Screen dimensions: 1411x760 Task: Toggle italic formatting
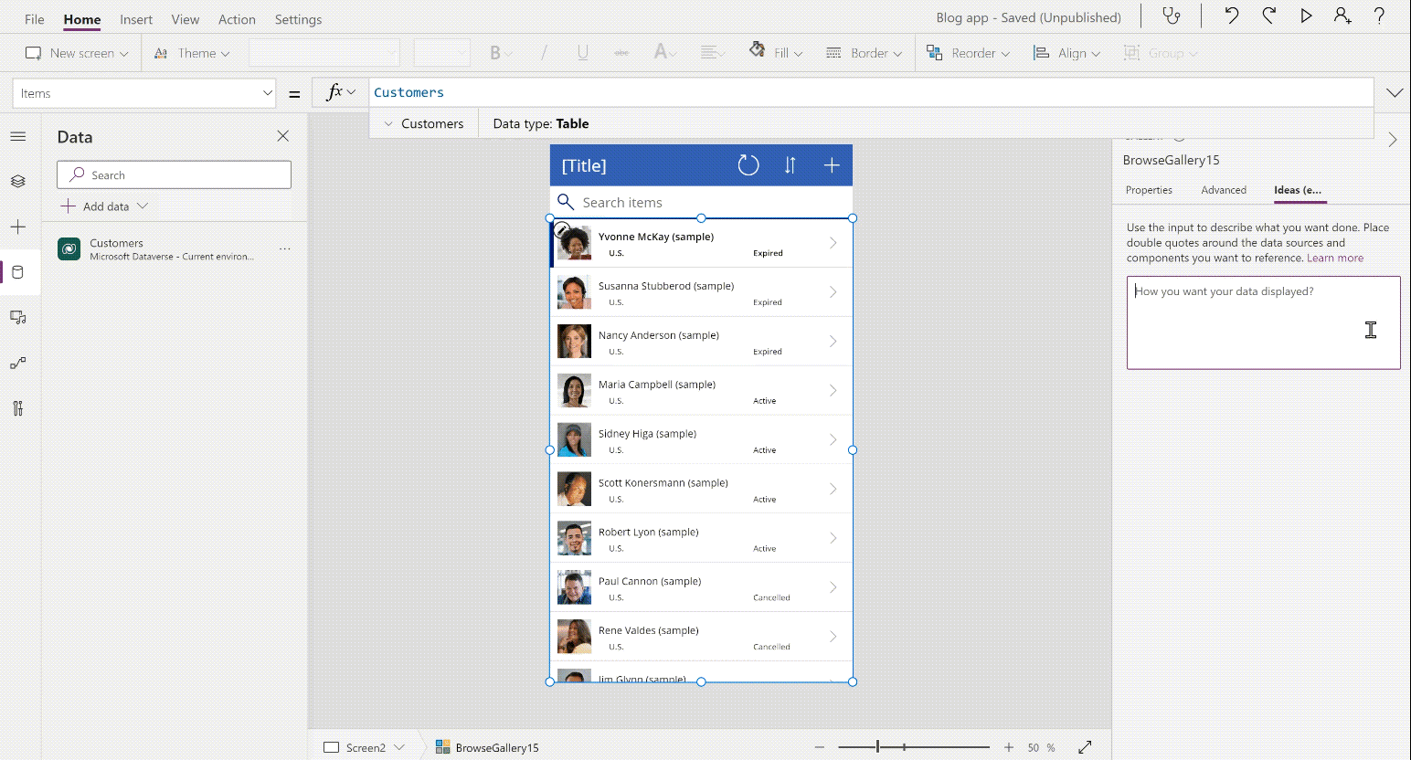click(x=543, y=52)
